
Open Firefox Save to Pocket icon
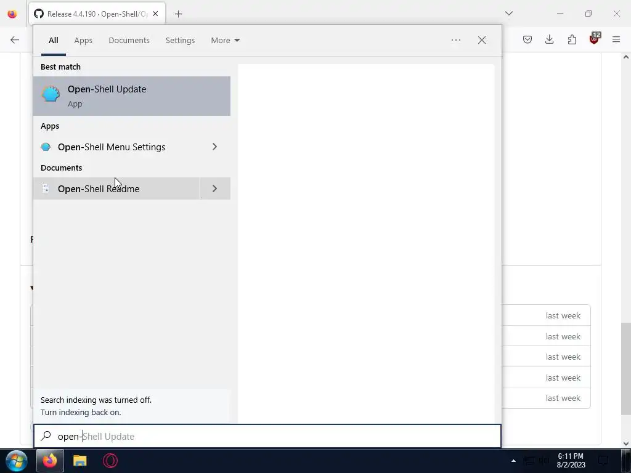click(x=527, y=39)
